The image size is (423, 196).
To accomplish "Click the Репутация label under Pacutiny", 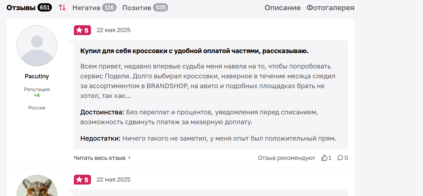I will [x=37, y=89].
